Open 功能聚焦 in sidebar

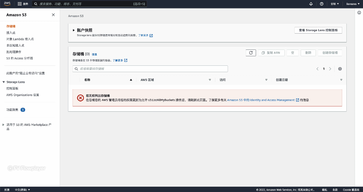pyautogui.click(x=12, y=110)
